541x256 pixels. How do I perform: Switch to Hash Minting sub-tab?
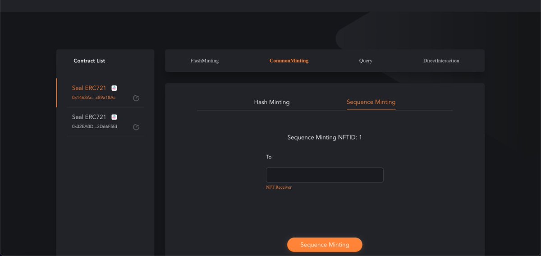(272, 102)
